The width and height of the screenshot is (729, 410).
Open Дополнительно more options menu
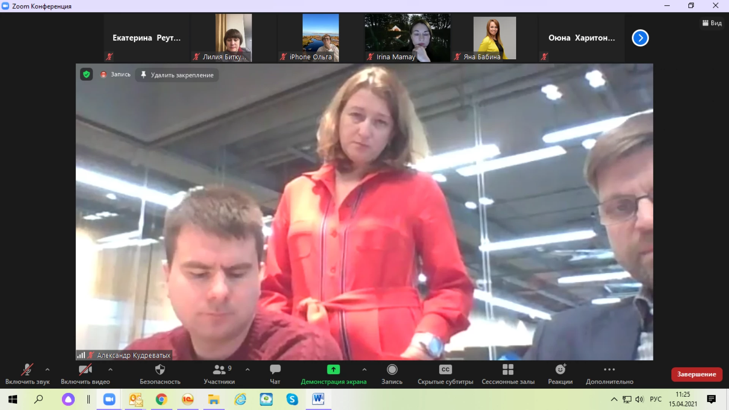[609, 374]
